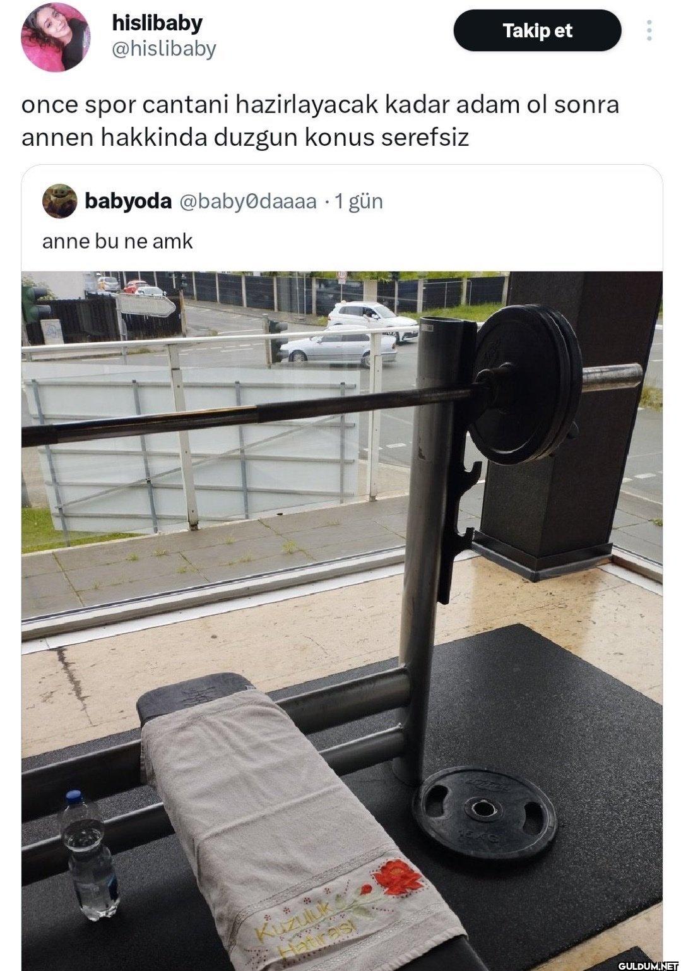Open the quoted gym photo
681x971 pixels.
pos(342,621)
